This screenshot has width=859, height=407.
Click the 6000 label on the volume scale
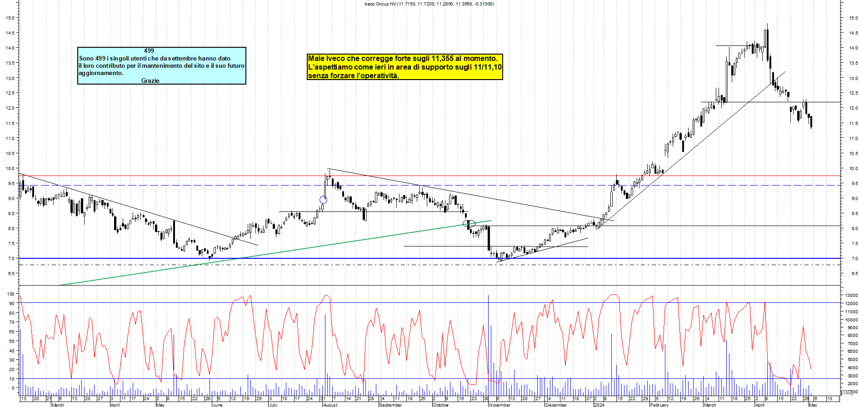[852, 352]
